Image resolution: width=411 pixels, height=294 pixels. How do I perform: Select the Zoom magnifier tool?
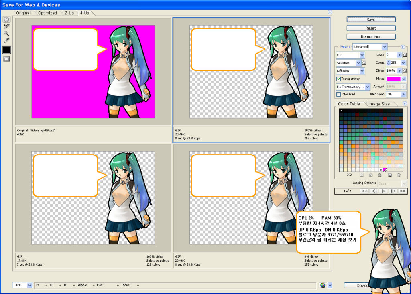(6, 34)
